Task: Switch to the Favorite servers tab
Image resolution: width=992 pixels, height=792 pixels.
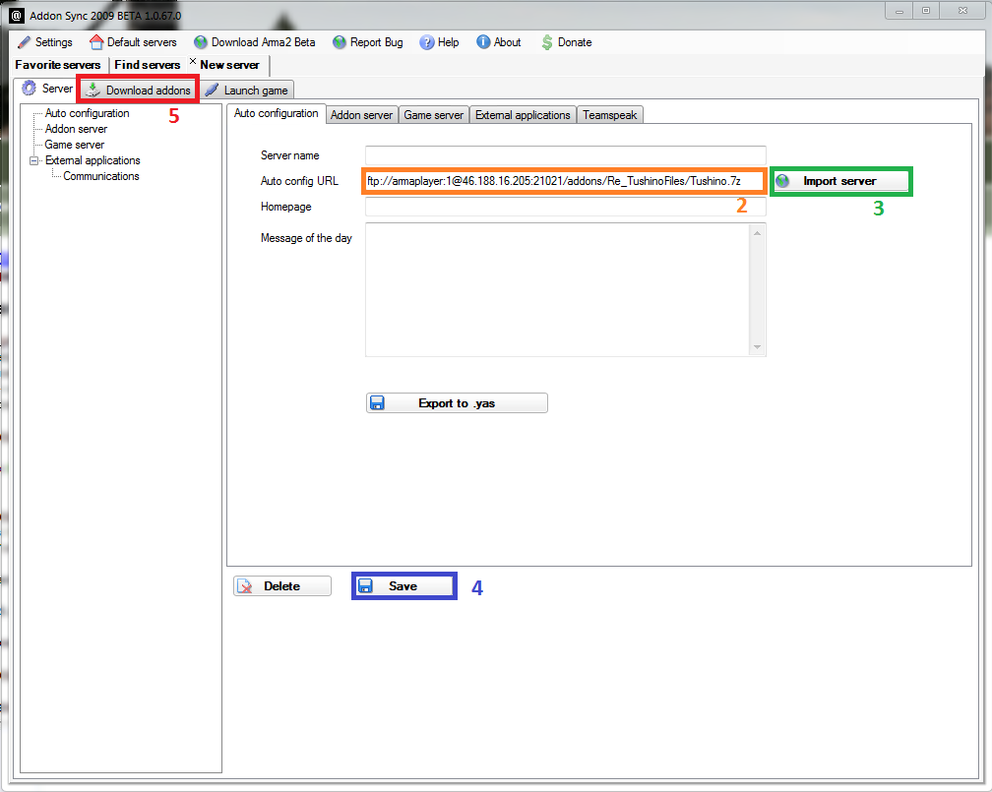Action: click(x=57, y=65)
